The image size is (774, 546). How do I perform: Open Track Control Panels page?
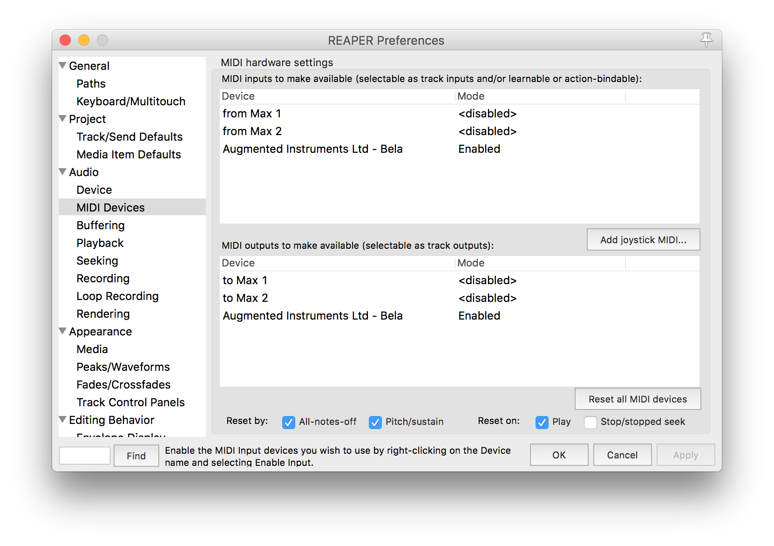click(130, 403)
